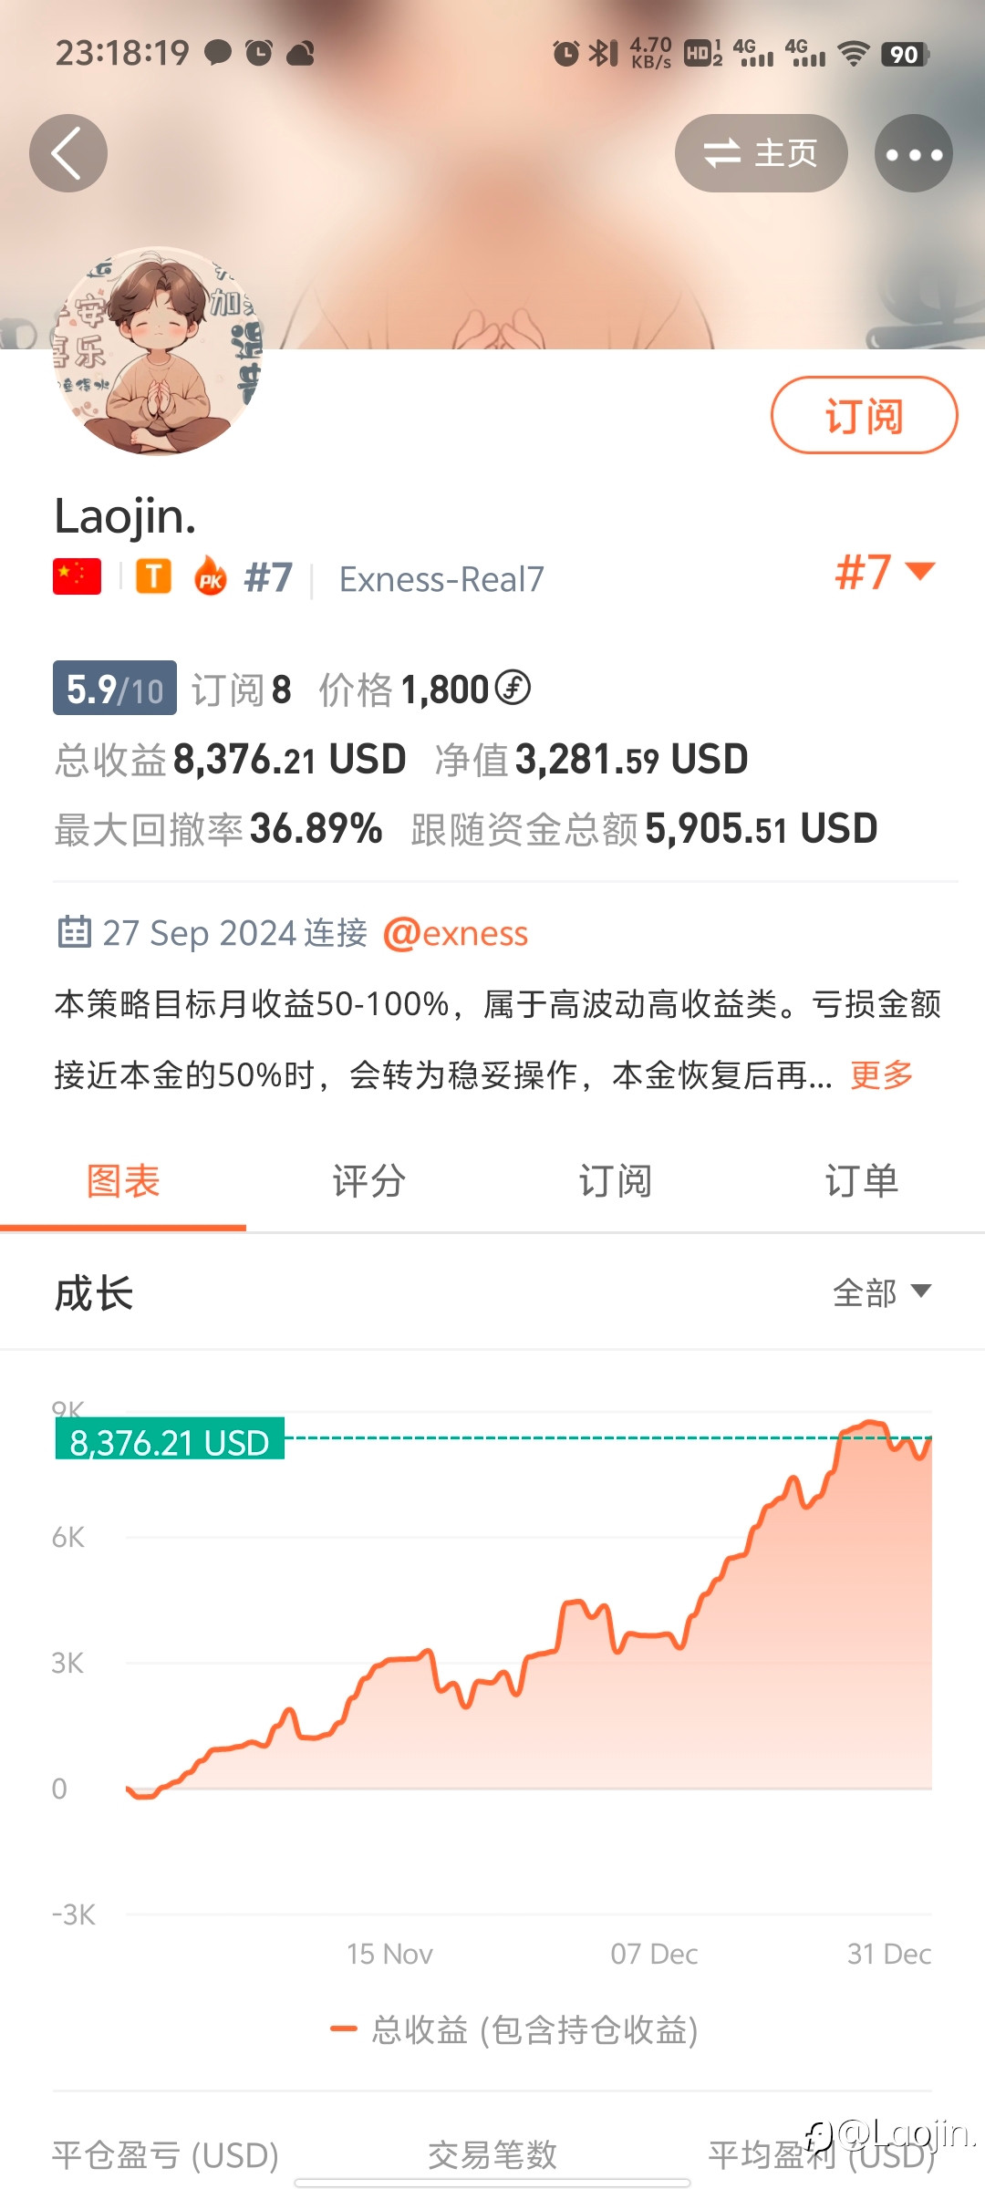This screenshot has height=2189, width=985.
Task: Switch to the 评分 tab
Action: 369,1181
